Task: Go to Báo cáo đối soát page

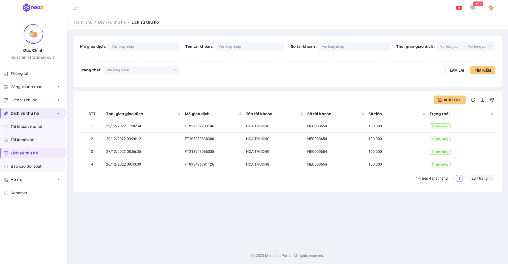Action: (26, 166)
